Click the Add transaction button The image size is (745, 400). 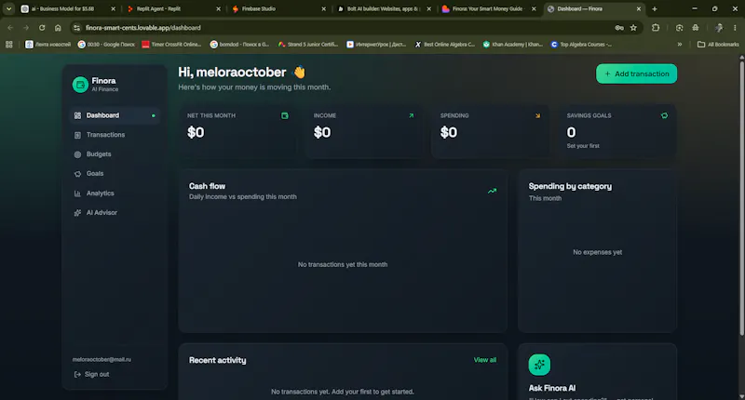click(636, 74)
